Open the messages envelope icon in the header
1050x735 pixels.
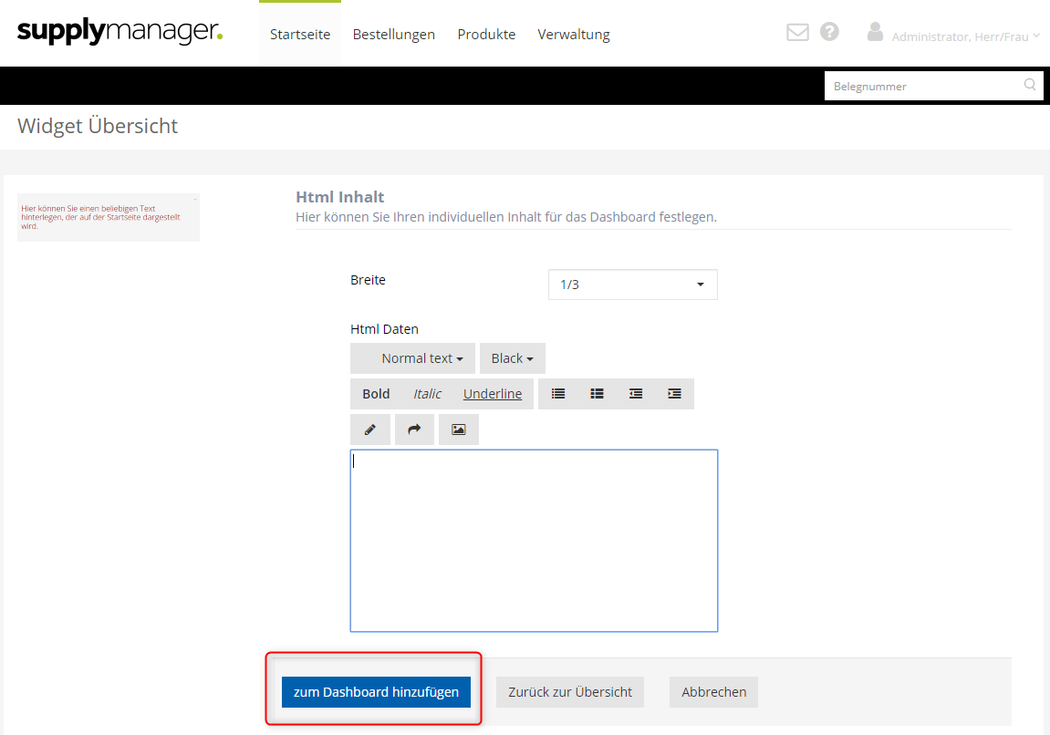coord(796,31)
